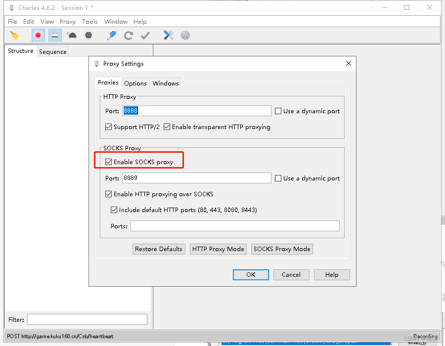Click the broom Clear Session icon
Screen dimensions: 445x346
pyautogui.click(x=15, y=36)
